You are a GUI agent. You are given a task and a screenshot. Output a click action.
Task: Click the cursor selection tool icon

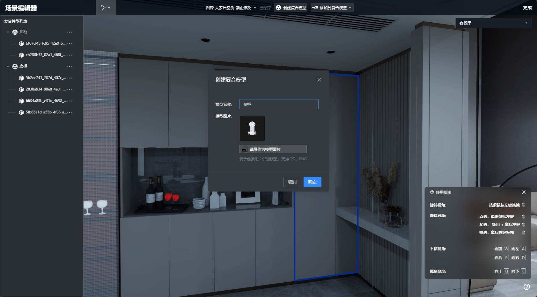point(103,8)
